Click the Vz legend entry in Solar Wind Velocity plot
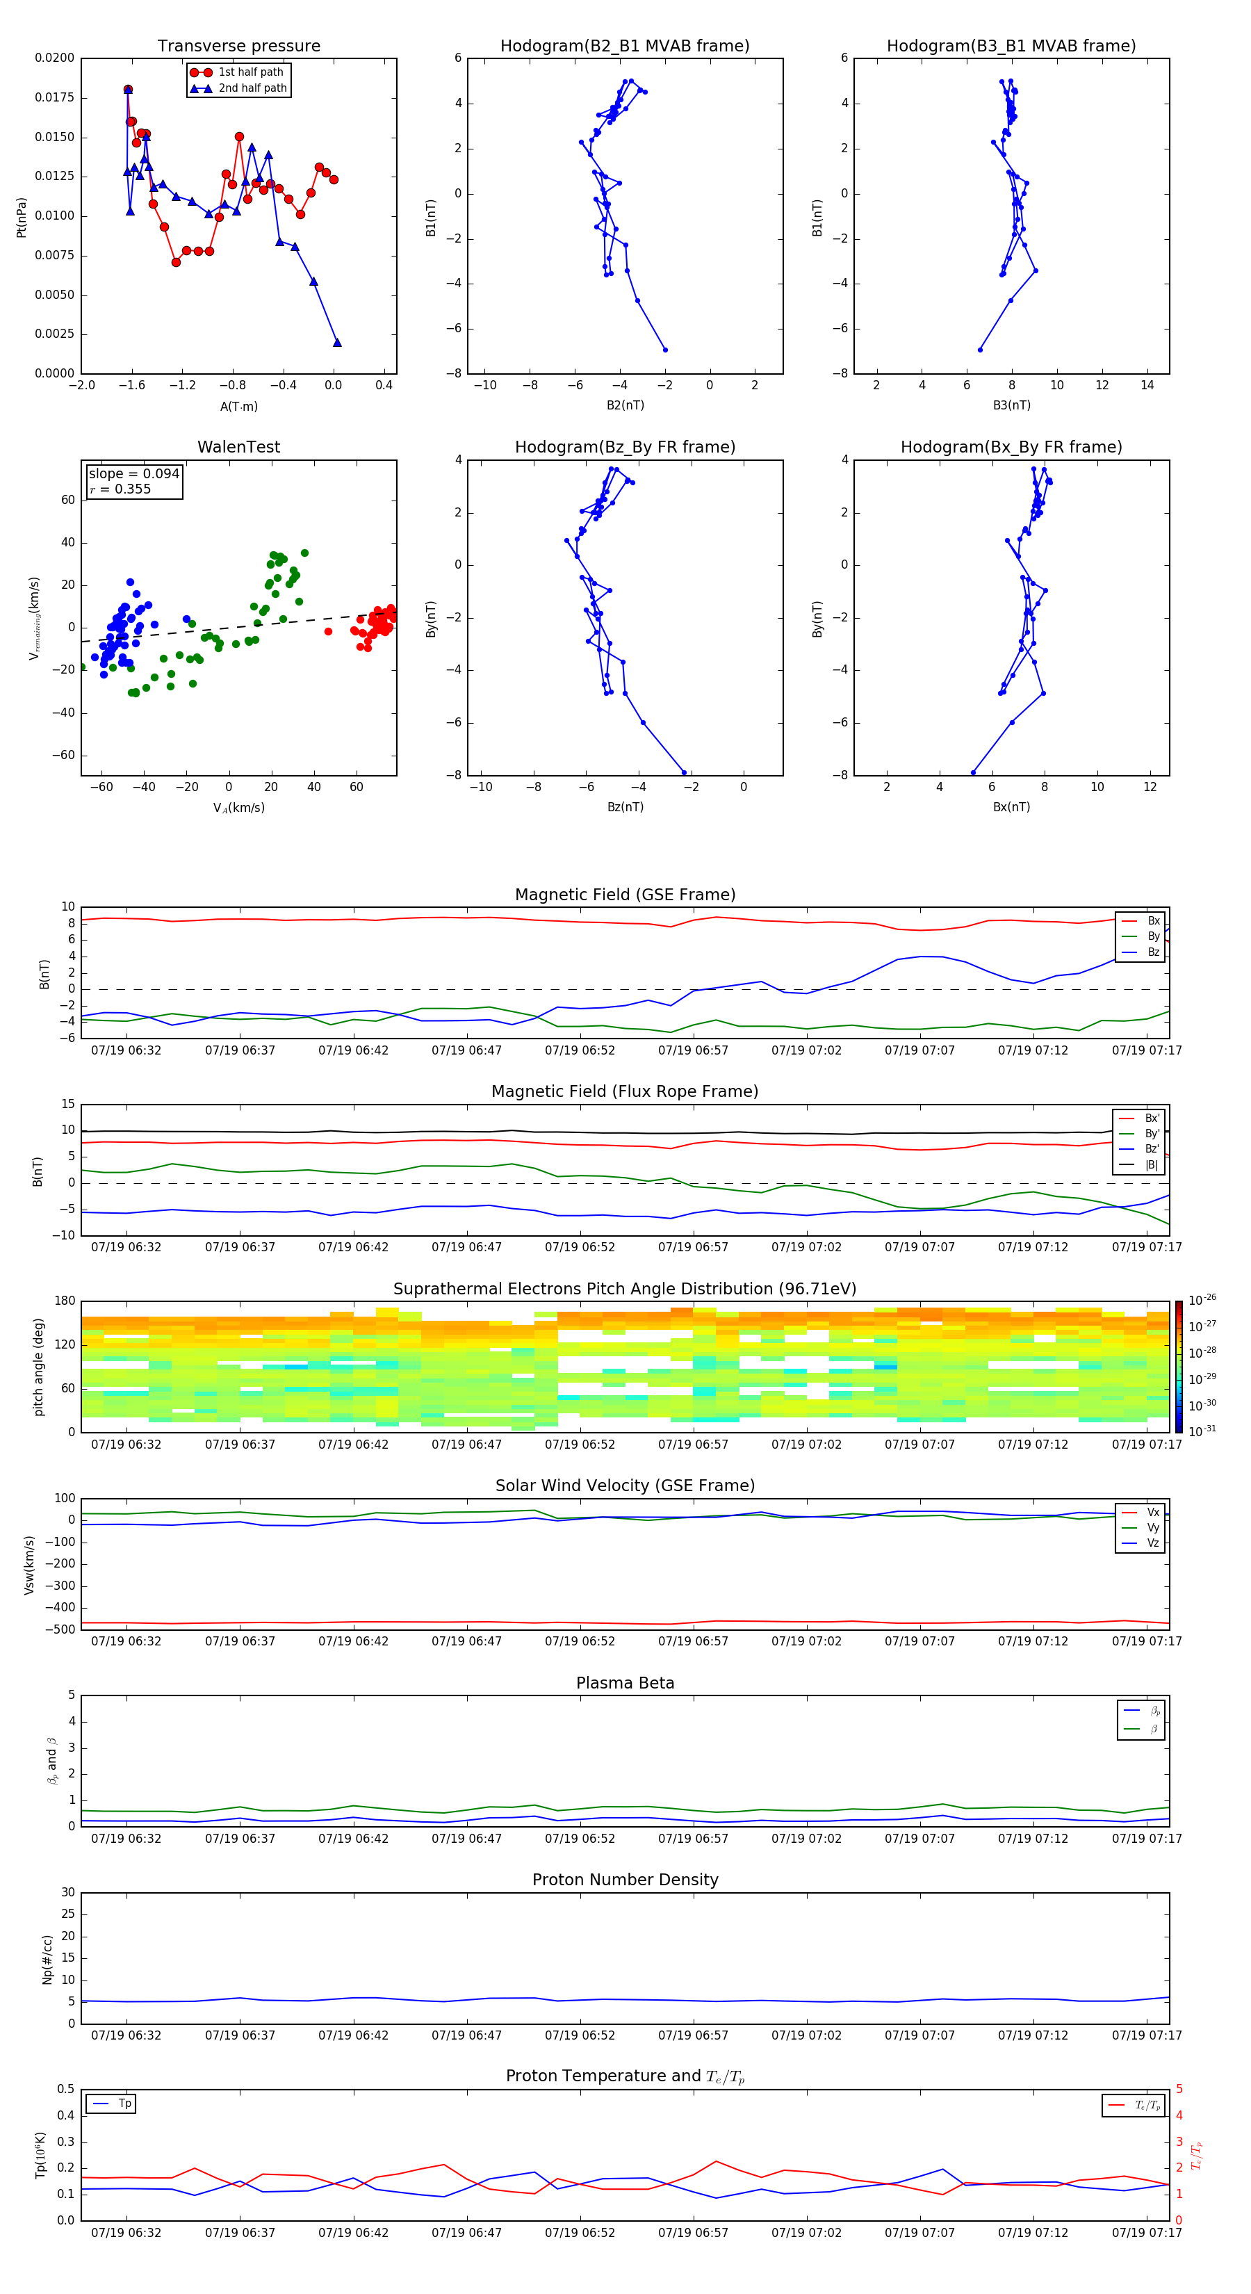Image resolution: width=1251 pixels, height=2294 pixels. click(x=1140, y=1543)
